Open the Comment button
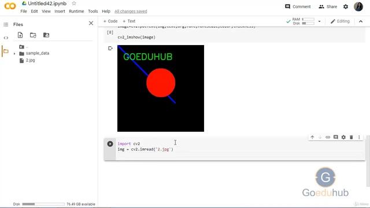Image resolution: width=370 pixels, height=208 pixels. pos(298,6)
